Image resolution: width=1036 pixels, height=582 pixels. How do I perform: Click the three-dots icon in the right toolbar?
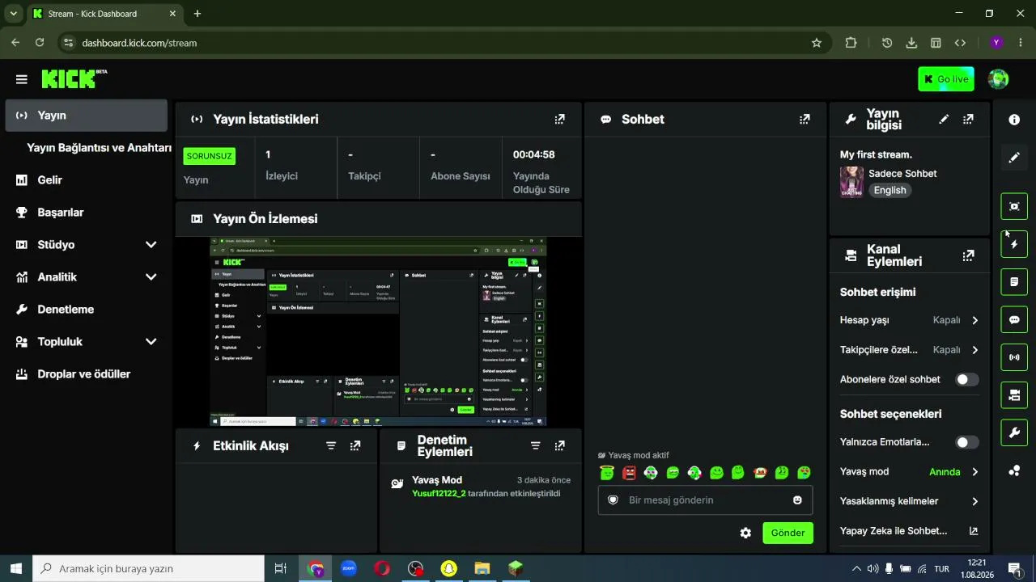pos(1014,471)
